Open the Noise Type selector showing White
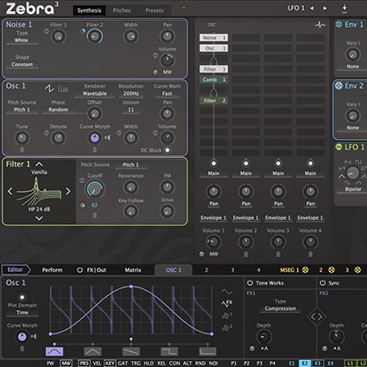This screenshot has height=367, width=367. coord(22,41)
